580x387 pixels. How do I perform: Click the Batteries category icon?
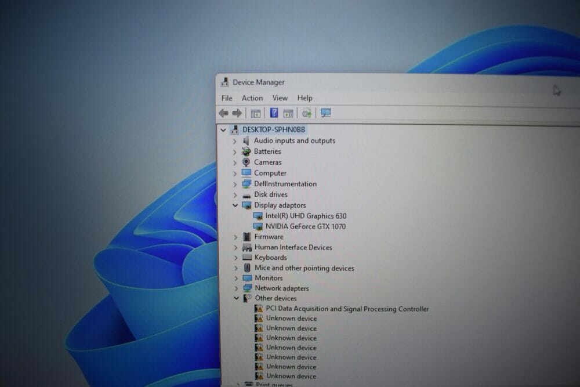pyautogui.click(x=246, y=151)
